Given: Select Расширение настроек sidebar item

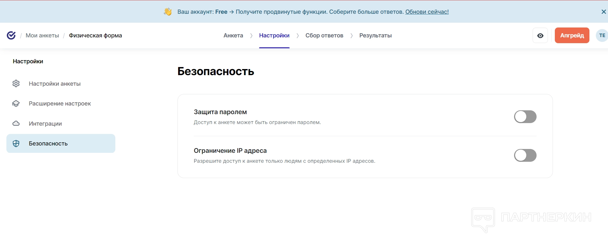Looking at the screenshot, I should (61, 104).
